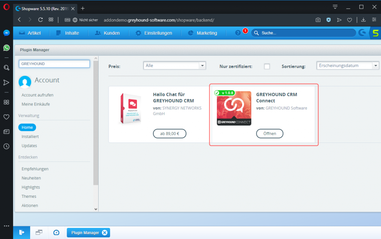Screen dimensions: 381x239
Task: Click Plugin Manager taskbar button
Action: (x=89, y=233)
